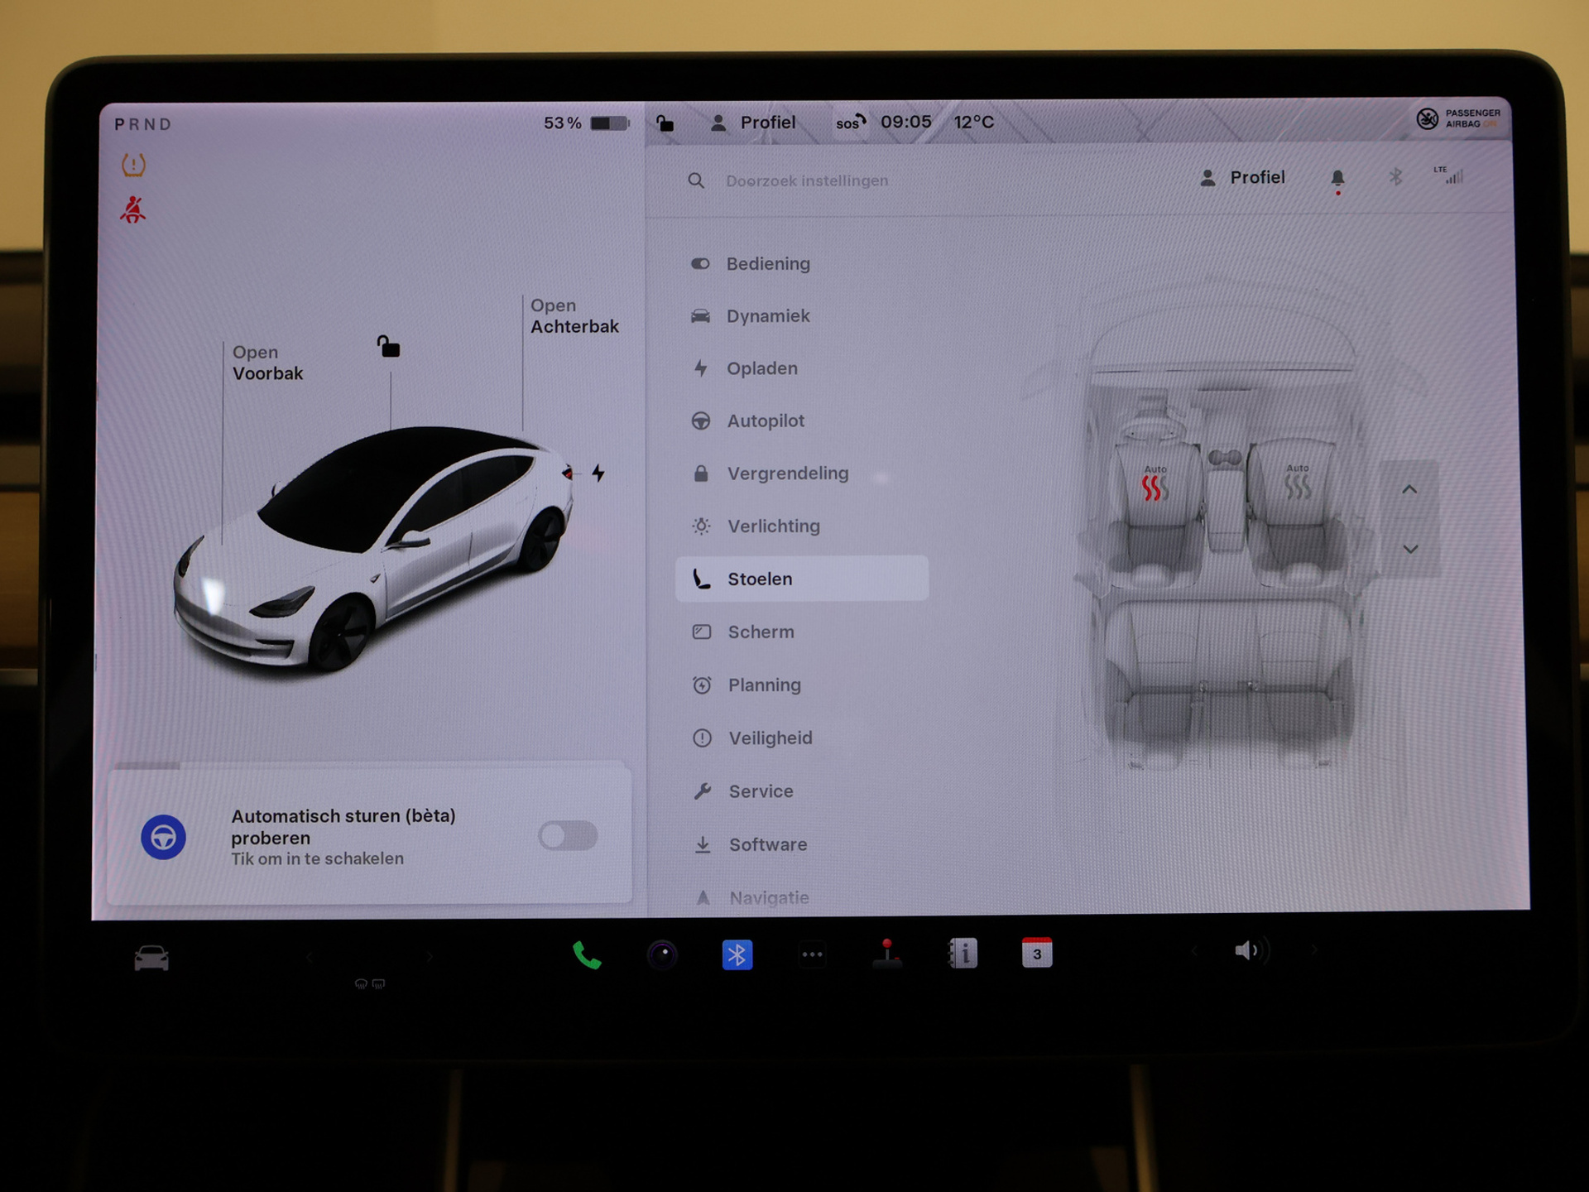Tap the car controls icon
The height and width of the screenshot is (1192, 1589).
[151, 959]
